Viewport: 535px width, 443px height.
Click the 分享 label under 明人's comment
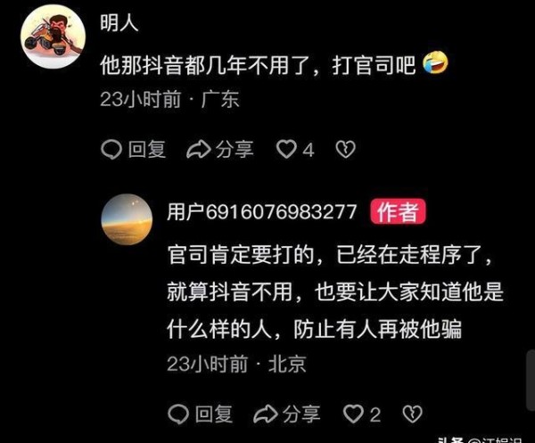(x=235, y=150)
